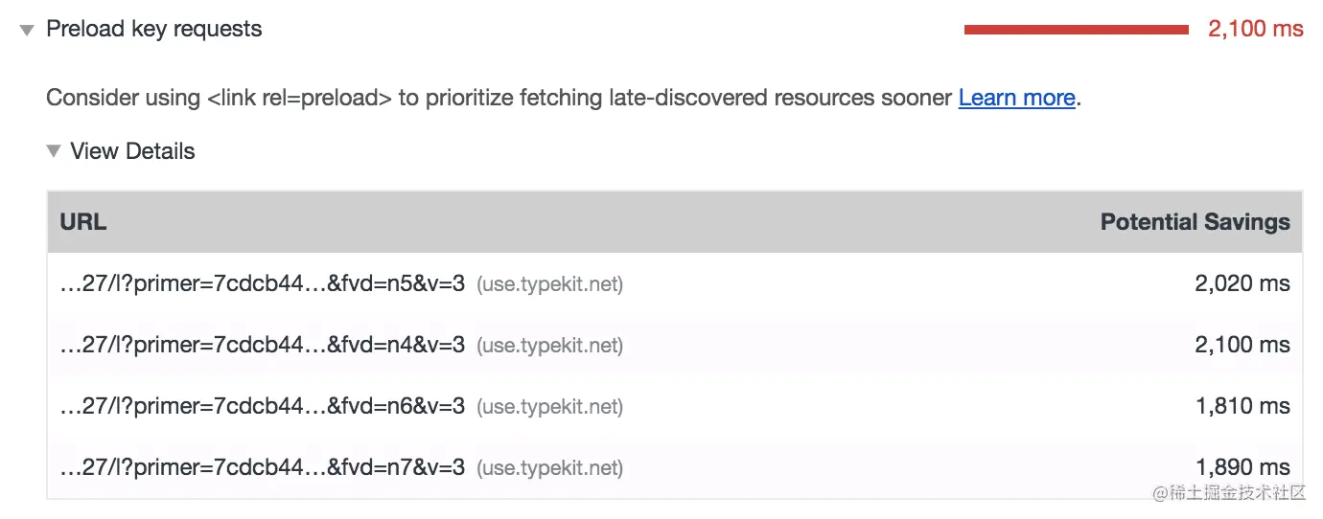Click the Preload key requests title
Viewport: 1323px width, 519px height.
pyautogui.click(x=153, y=30)
